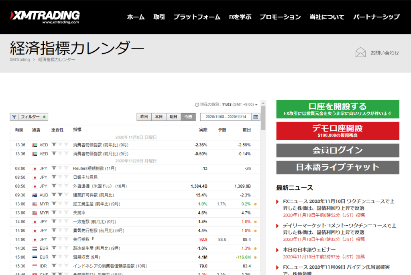Open the プロモーション navigation menu
This screenshot has width=411, height=275.
[x=280, y=17]
